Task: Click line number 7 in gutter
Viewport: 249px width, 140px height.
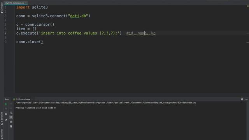Action: tap(5, 33)
